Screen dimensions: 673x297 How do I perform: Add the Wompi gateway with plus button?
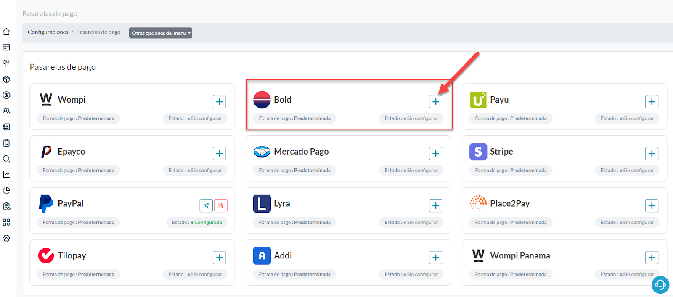[219, 102]
